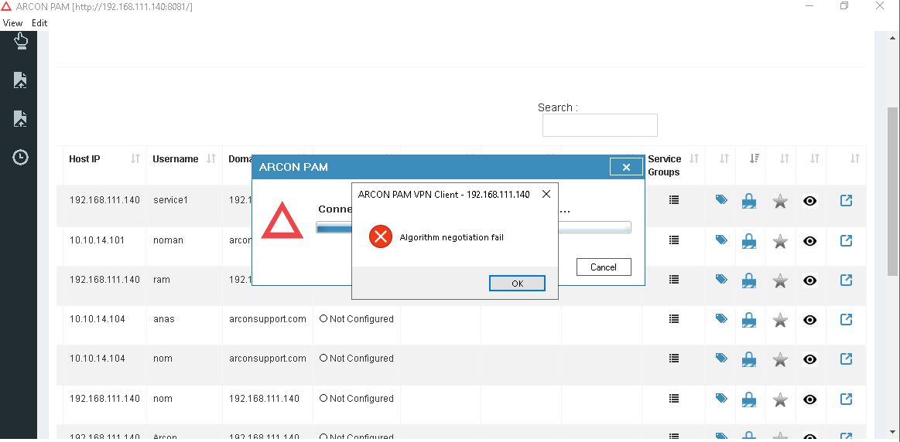This screenshot has width=900, height=442.
Task: Click the tag icon in service1 row
Action: 721,200
